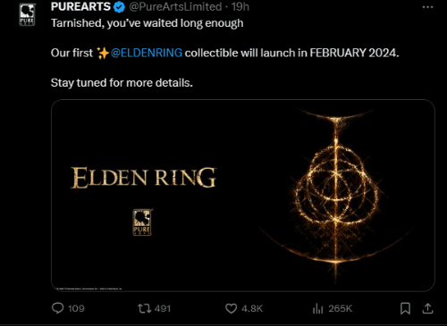447x326 pixels.
Task: Click the 4.8K likes count
Action: (252, 308)
